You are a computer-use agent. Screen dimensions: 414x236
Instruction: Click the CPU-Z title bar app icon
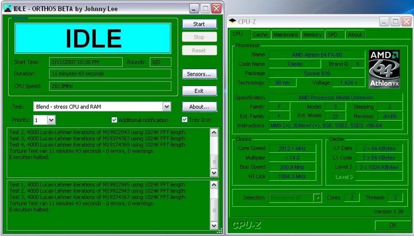(232, 21)
